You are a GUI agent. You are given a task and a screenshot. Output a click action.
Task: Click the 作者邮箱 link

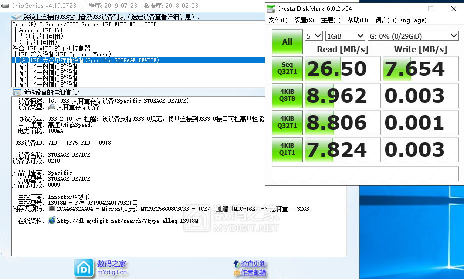pyautogui.click(x=253, y=272)
